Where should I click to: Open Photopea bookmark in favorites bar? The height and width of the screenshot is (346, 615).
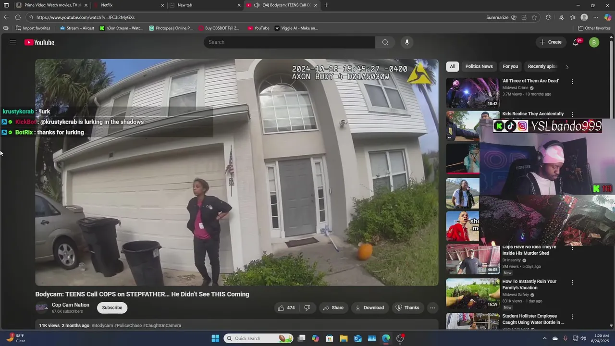171,28
